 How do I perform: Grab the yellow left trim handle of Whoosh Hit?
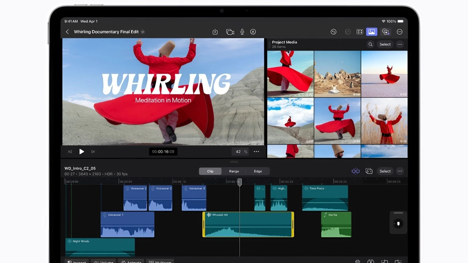204,224
